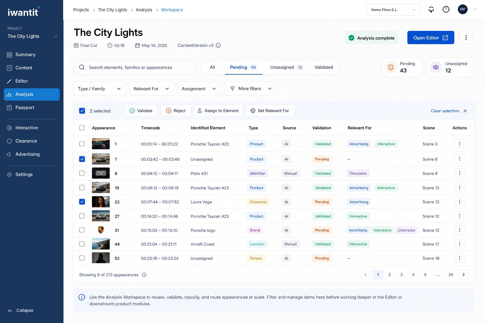Open the Type / Family filter dropdown
Screen dimensions: 485x323
coord(100,89)
